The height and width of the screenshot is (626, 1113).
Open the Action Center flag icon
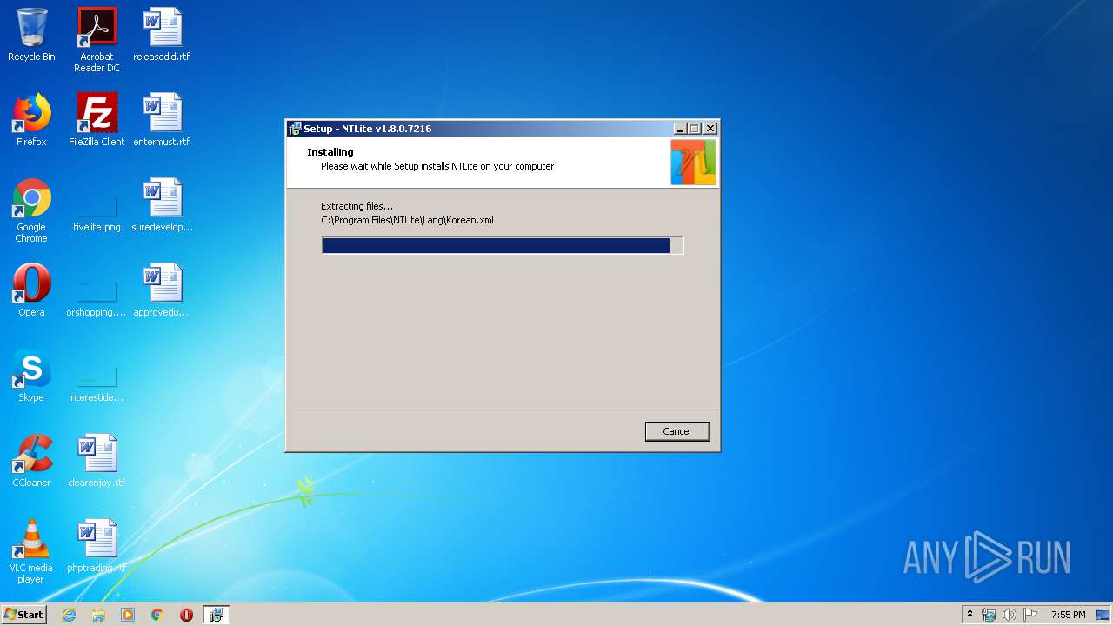point(1030,615)
